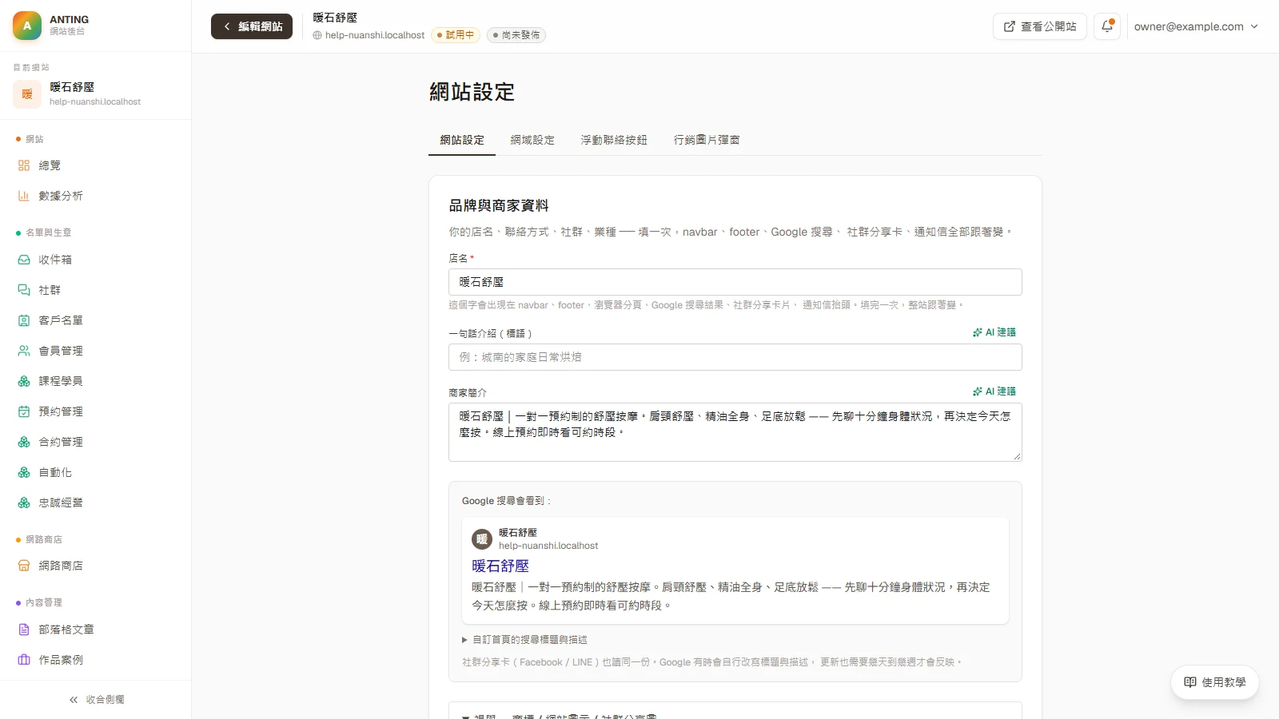Expand 自訂首頁的搜尋標題與描述 section
Screen dimensions: 1279x719
(x=524, y=640)
